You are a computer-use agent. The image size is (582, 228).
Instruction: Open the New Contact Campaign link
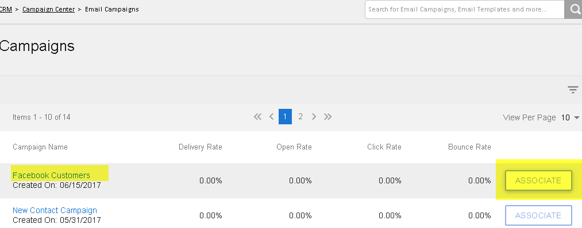[55, 210]
